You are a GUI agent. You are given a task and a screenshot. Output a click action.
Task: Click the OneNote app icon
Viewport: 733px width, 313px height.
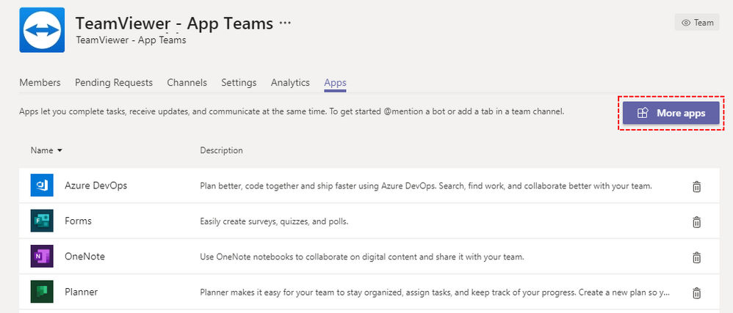coord(42,256)
